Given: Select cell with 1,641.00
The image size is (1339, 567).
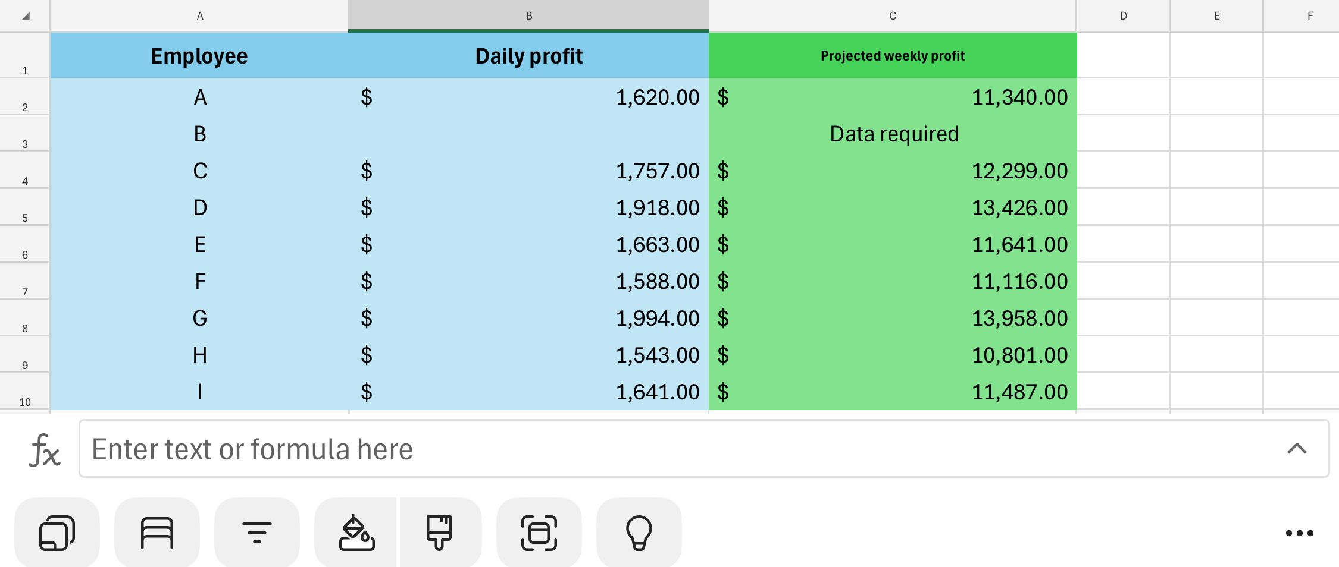Looking at the screenshot, I should click(528, 391).
